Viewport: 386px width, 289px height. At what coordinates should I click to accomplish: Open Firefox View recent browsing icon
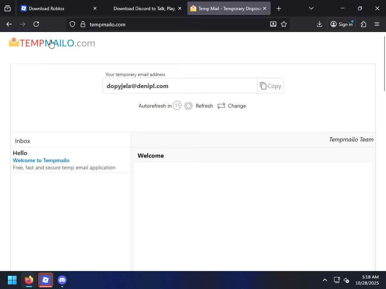[x=8, y=9]
